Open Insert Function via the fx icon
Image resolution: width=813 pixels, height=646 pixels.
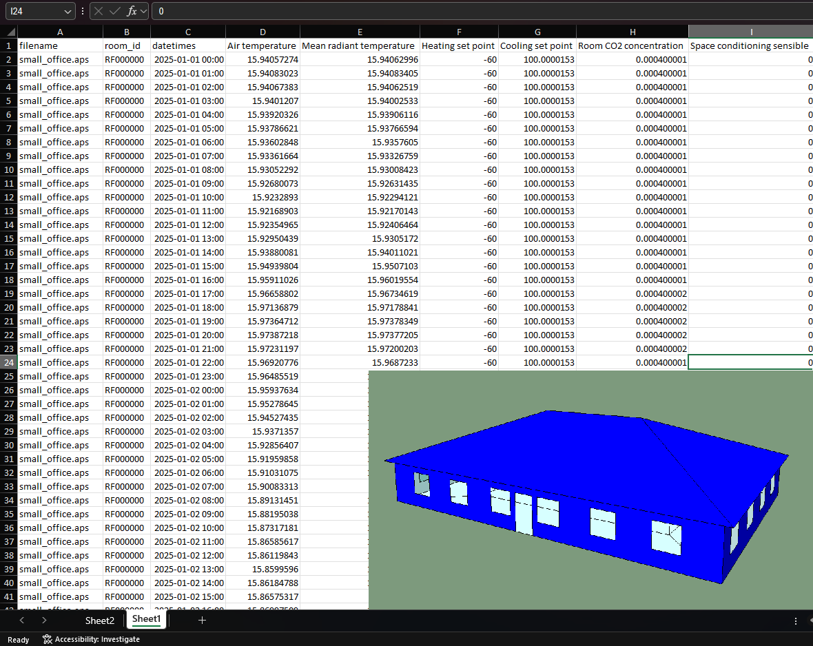point(130,11)
